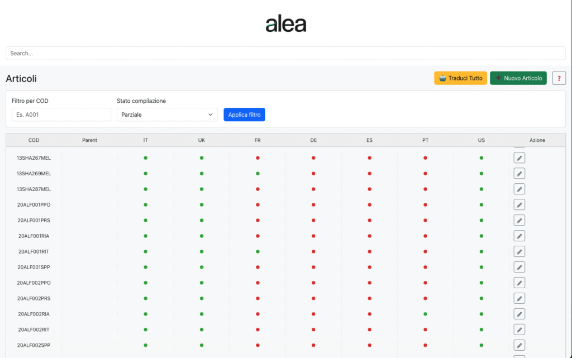This screenshot has height=358, width=572.
Task: Click the red question mark help button
Action: (x=559, y=78)
